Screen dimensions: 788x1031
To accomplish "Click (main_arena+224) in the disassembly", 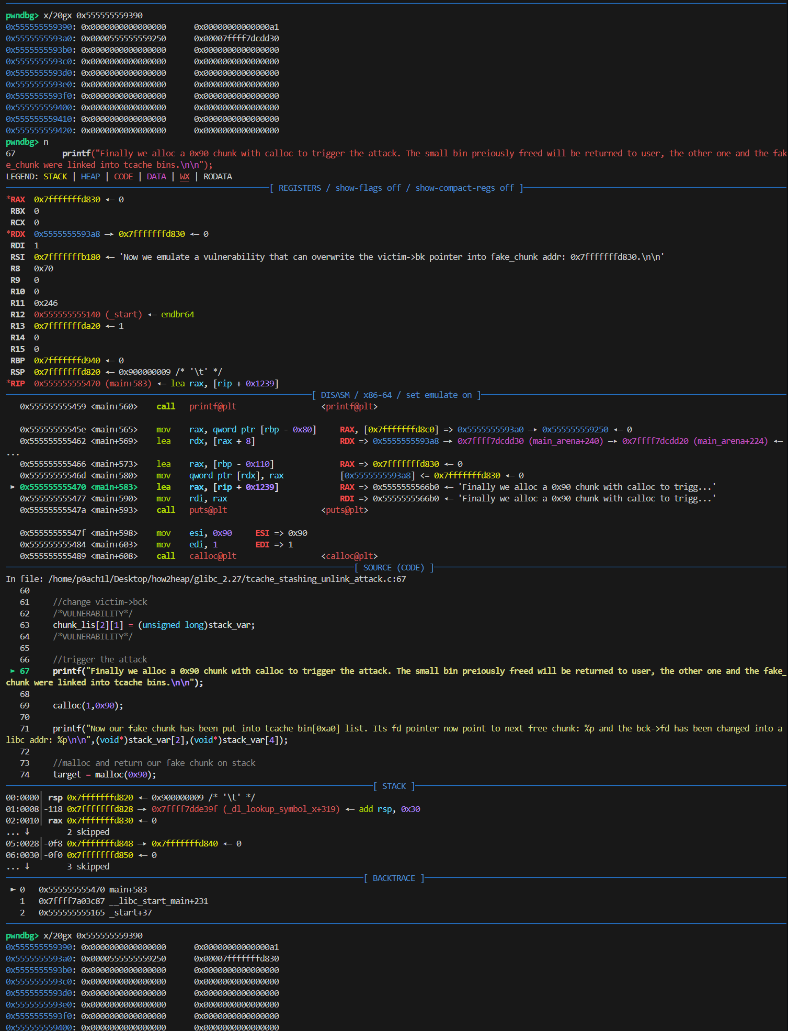I will tap(730, 441).
